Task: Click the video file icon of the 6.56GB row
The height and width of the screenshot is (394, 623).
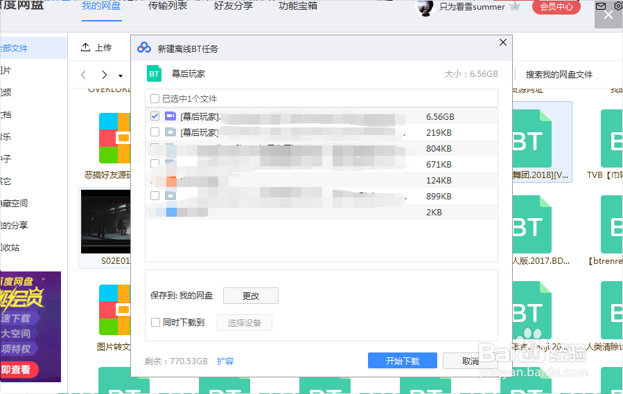Action: [170, 116]
